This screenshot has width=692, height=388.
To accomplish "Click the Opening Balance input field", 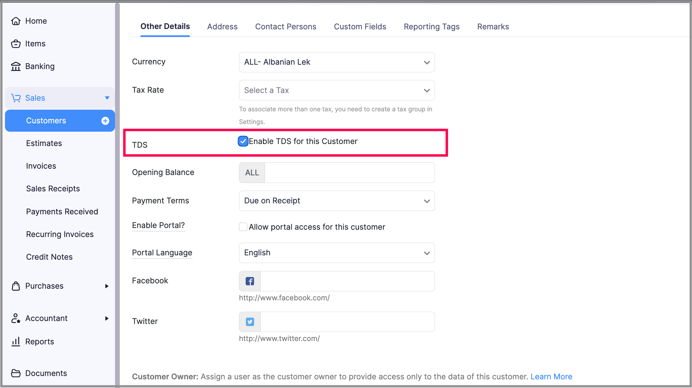I will [349, 173].
